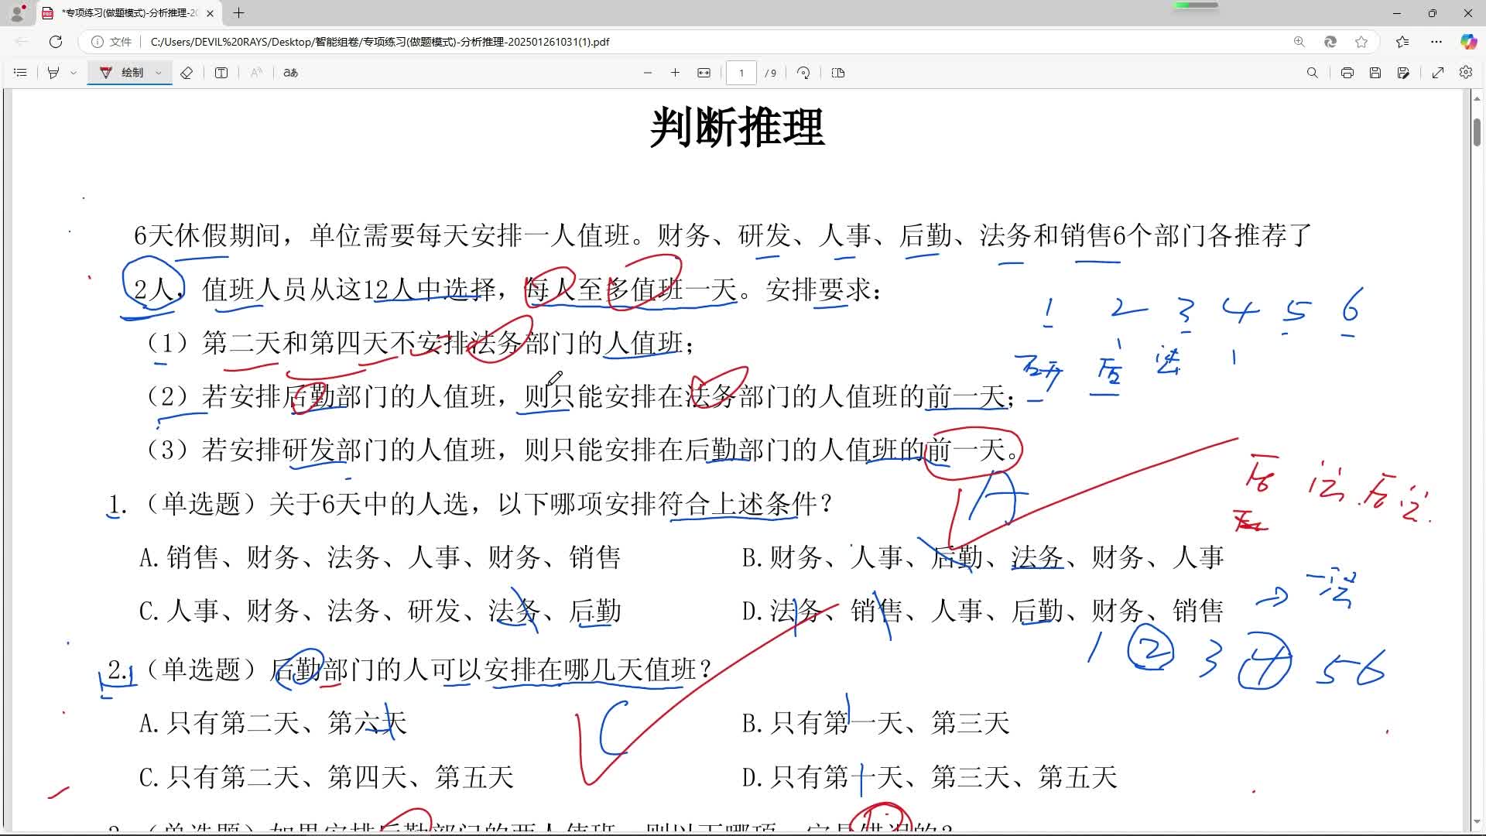Open a new browser tab
Image resolution: width=1486 pixels, height=836 pixels.
coord(238,13)
